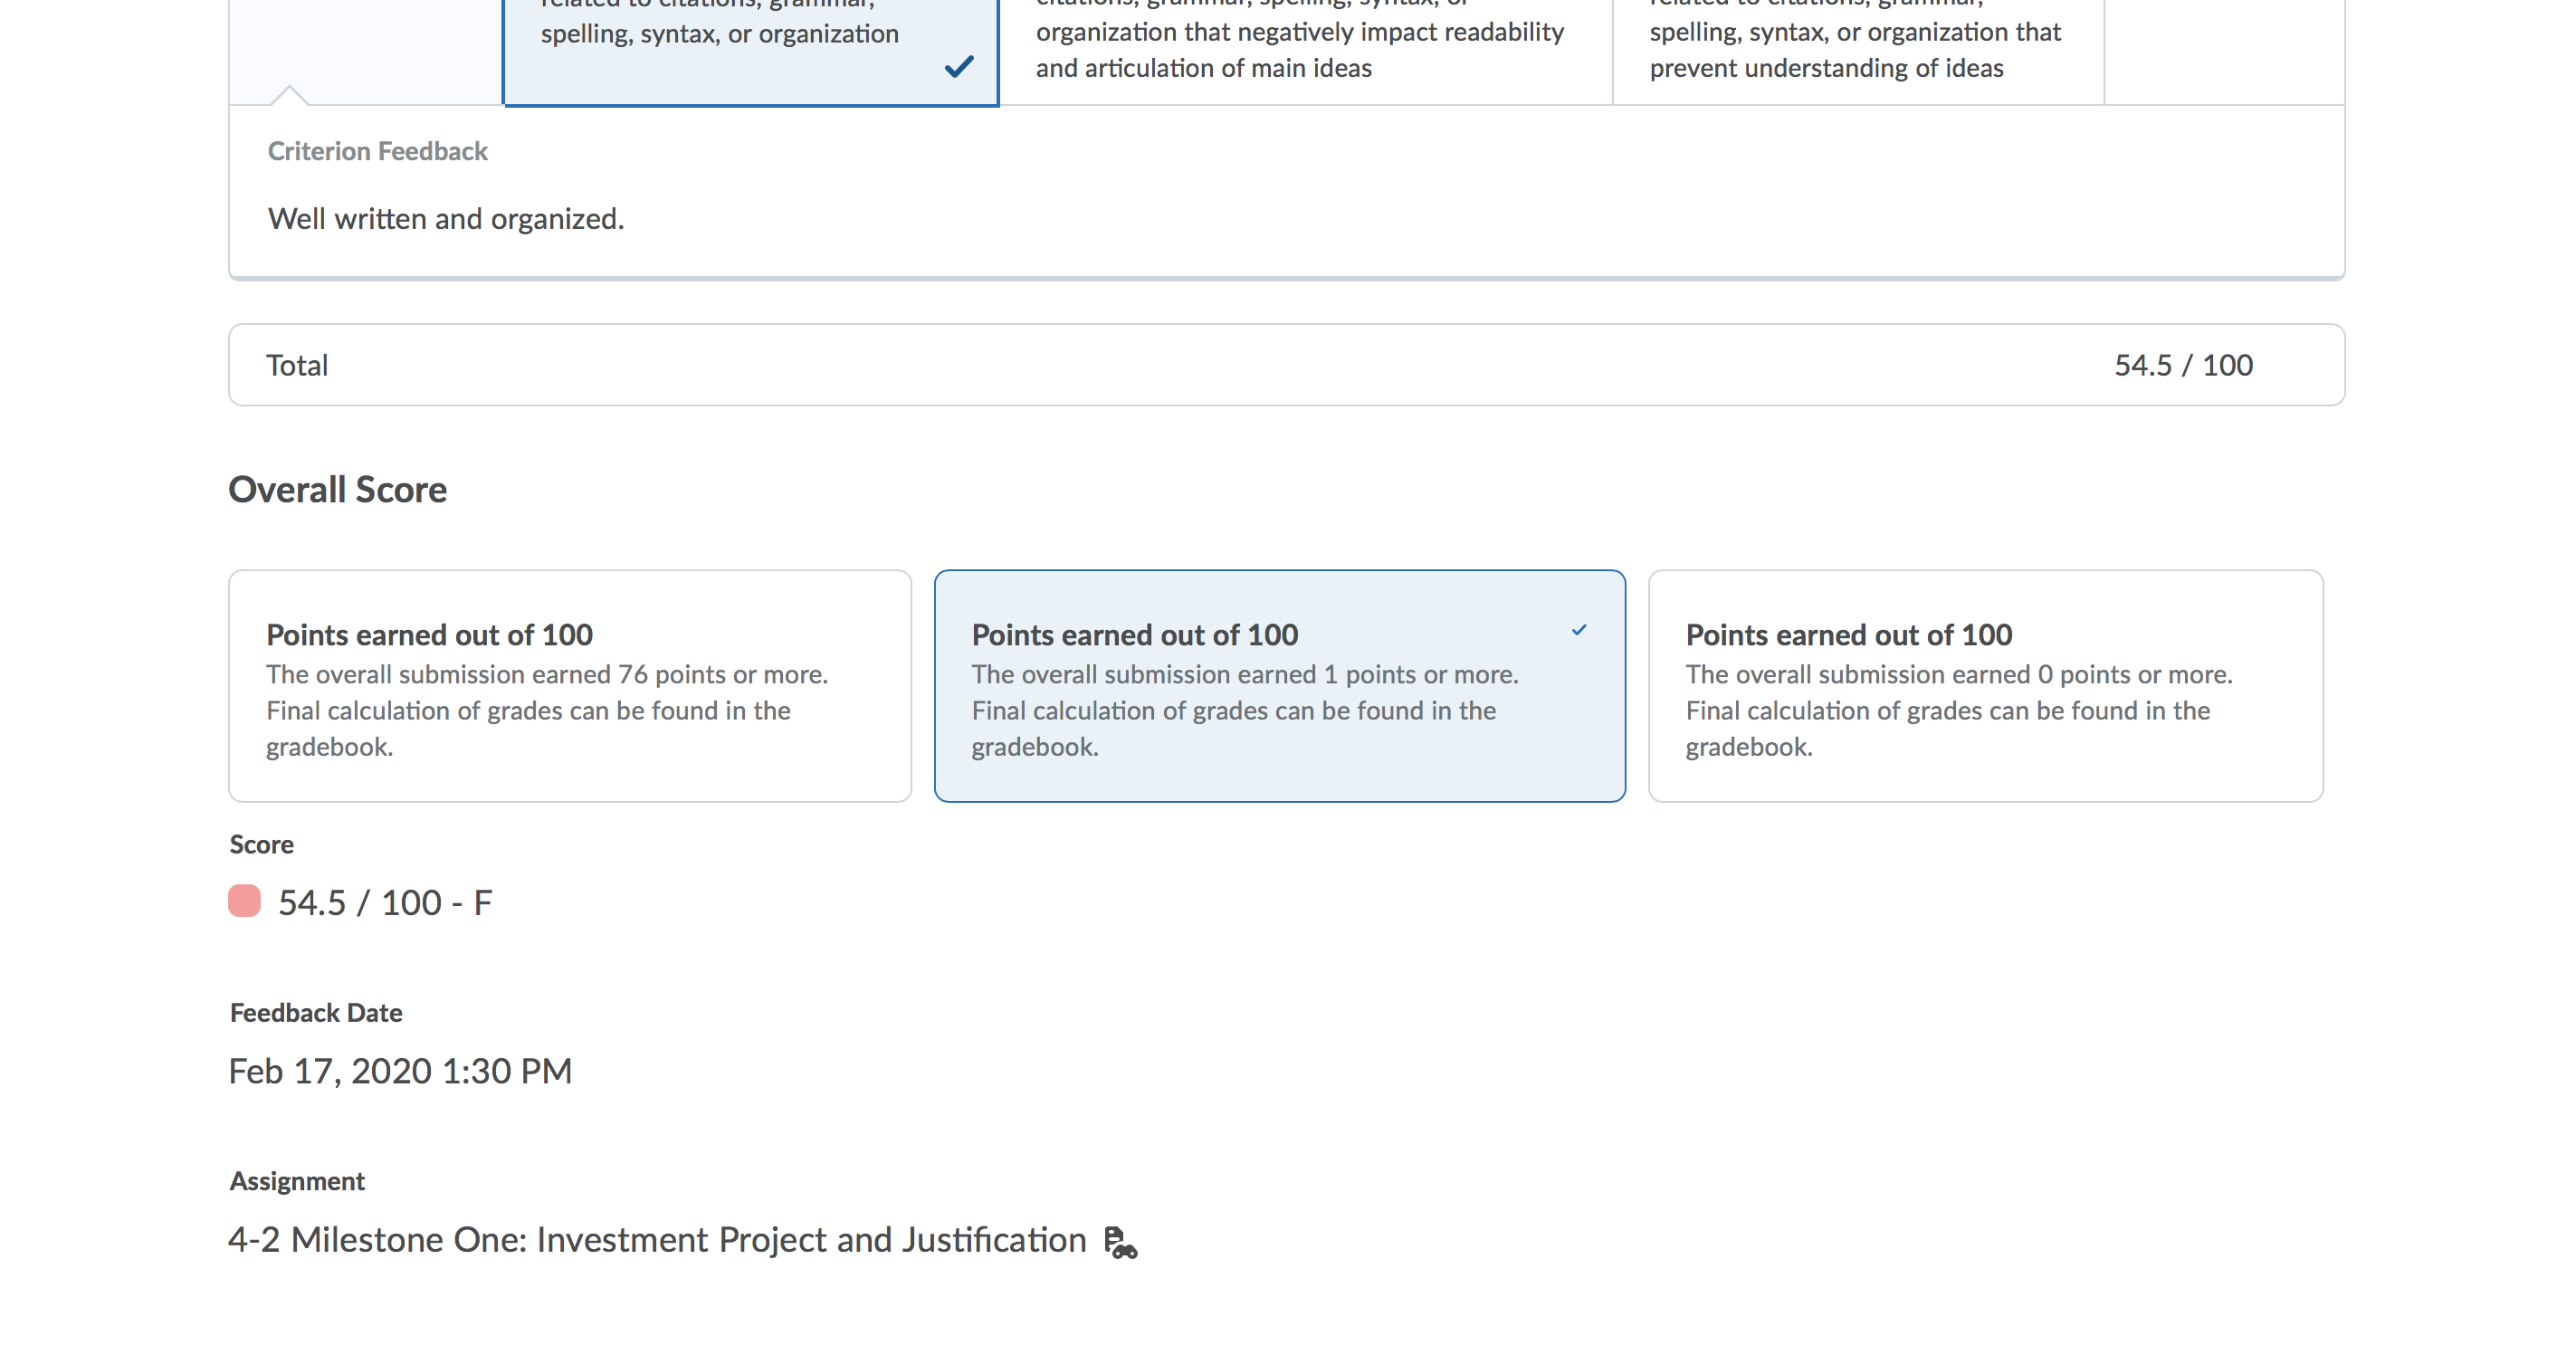Select the '76 points or more' overall score card

[x=570, y=686]
